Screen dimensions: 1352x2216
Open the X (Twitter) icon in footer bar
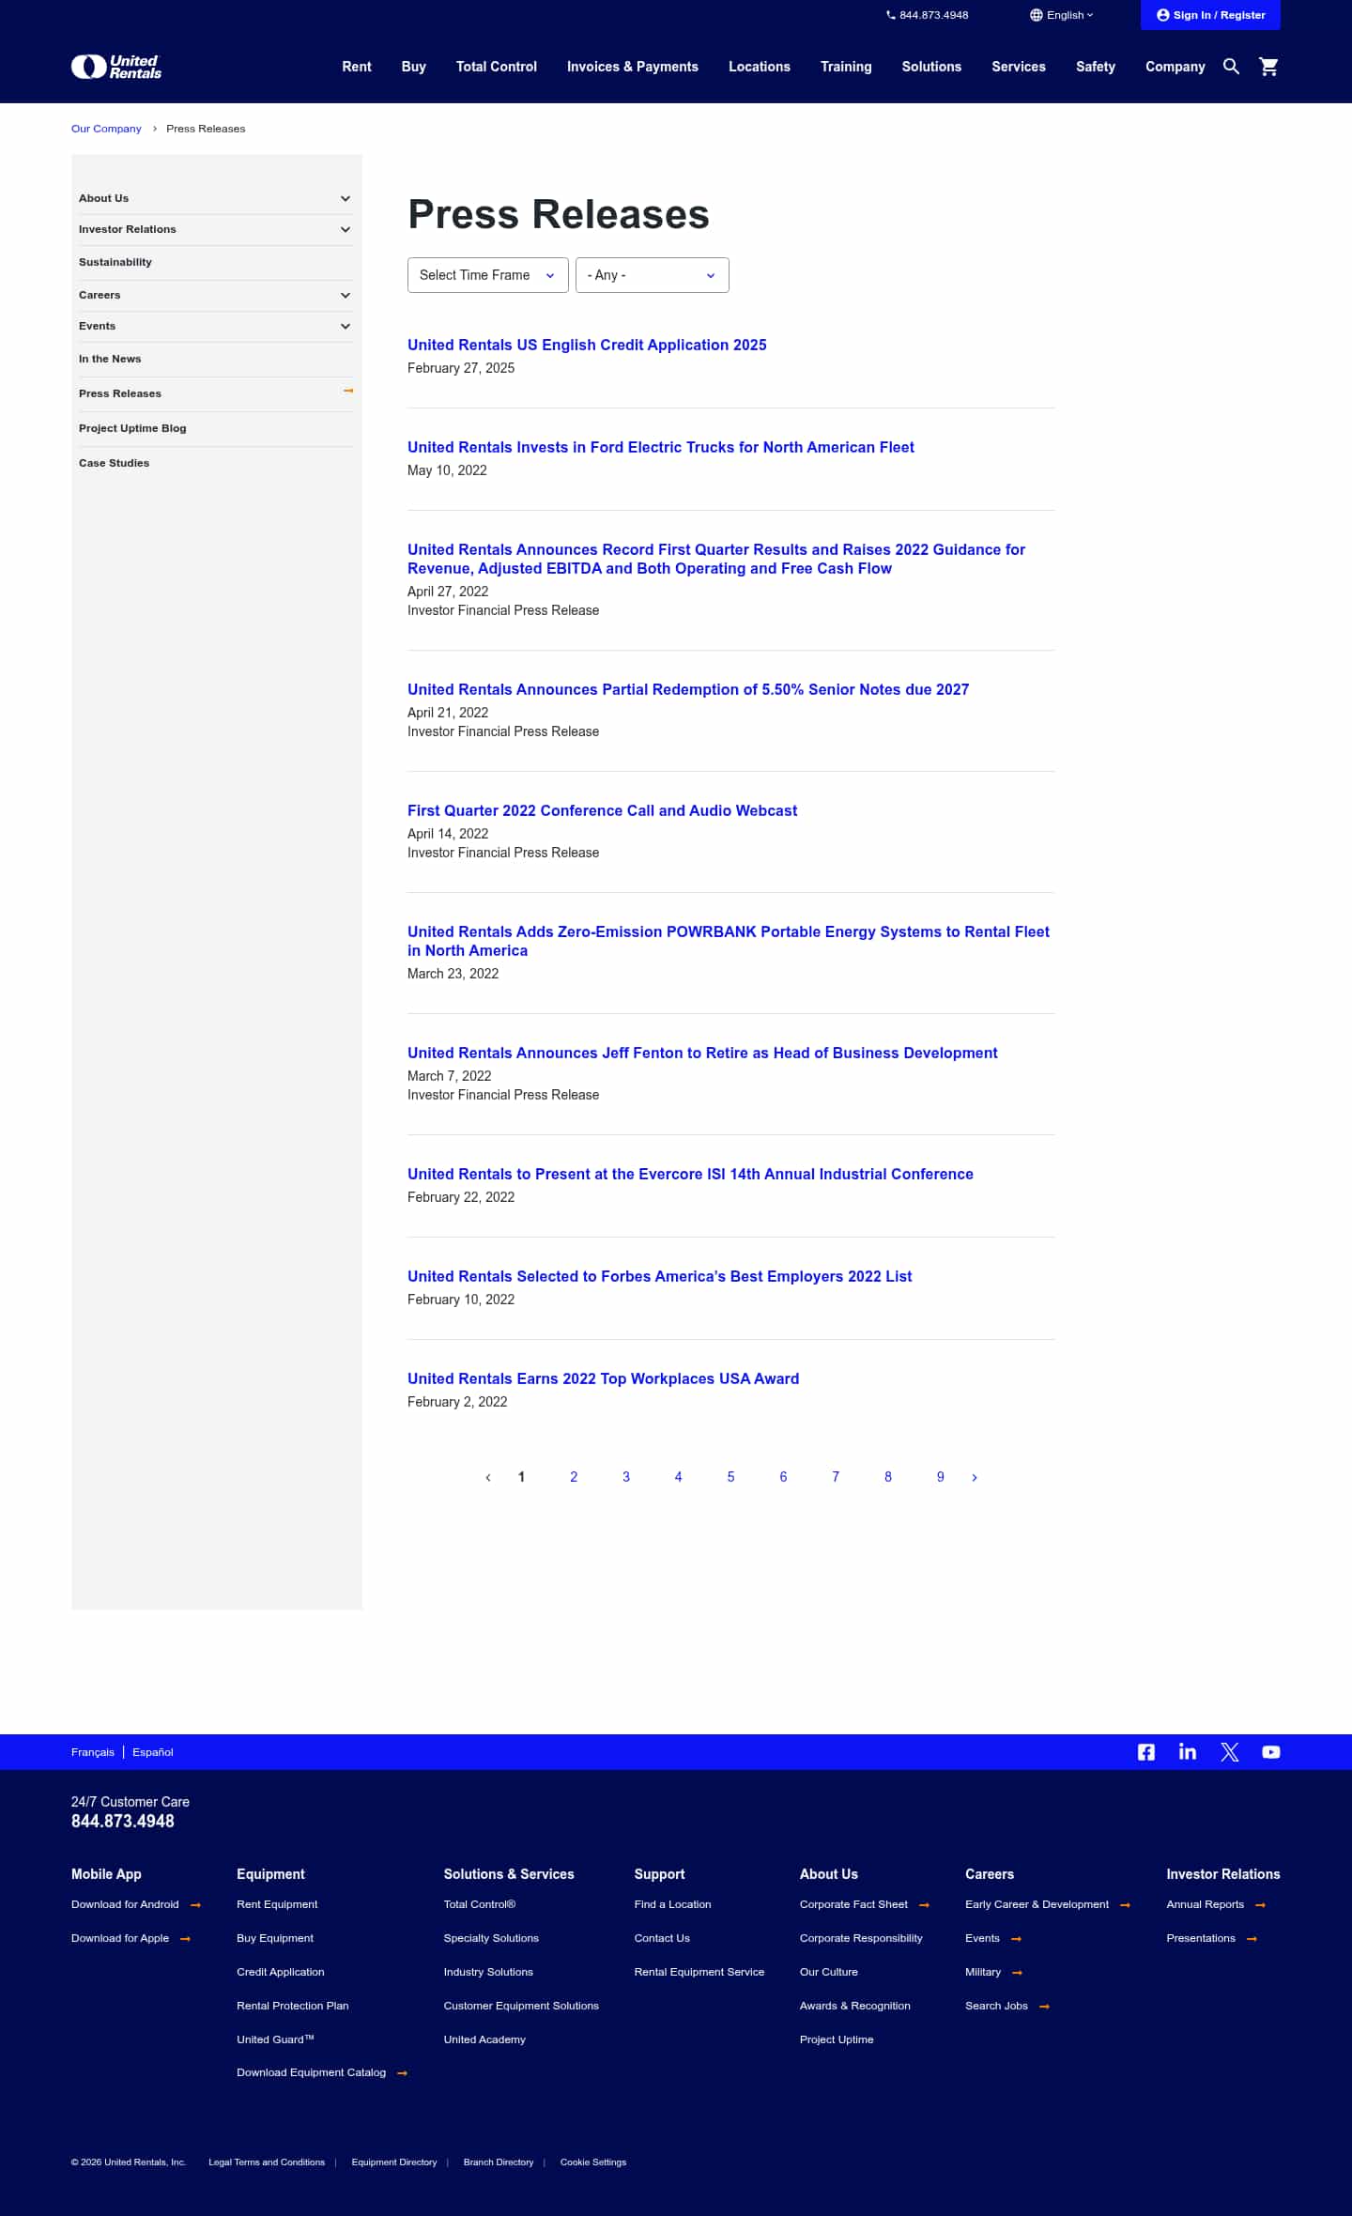(x=1230, y=1752)
